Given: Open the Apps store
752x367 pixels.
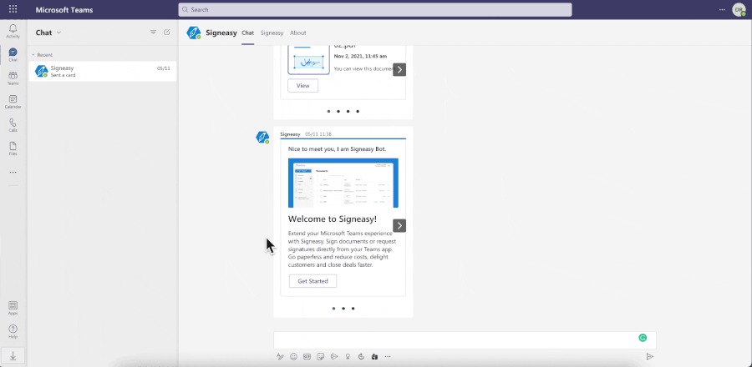Looking at the screenshot, I should click(13, 308).
